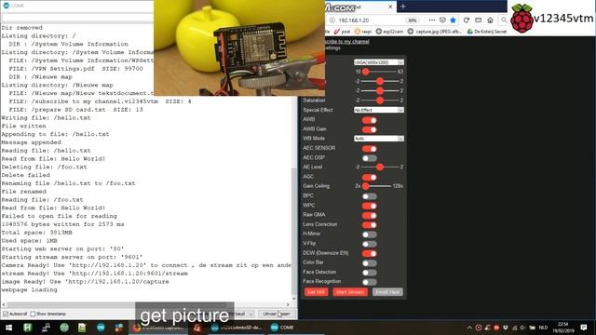Image resolution: width=596 pixels, height=335 pixels.
Task: Open the Windows Start menu
Action: 8,328
